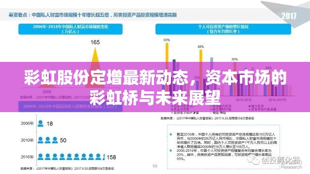
Task: Select the 募资看点 heading line at the top
Action: (x=93, y=15)
